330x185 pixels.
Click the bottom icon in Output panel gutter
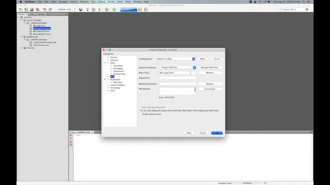[x=71, y=145]
